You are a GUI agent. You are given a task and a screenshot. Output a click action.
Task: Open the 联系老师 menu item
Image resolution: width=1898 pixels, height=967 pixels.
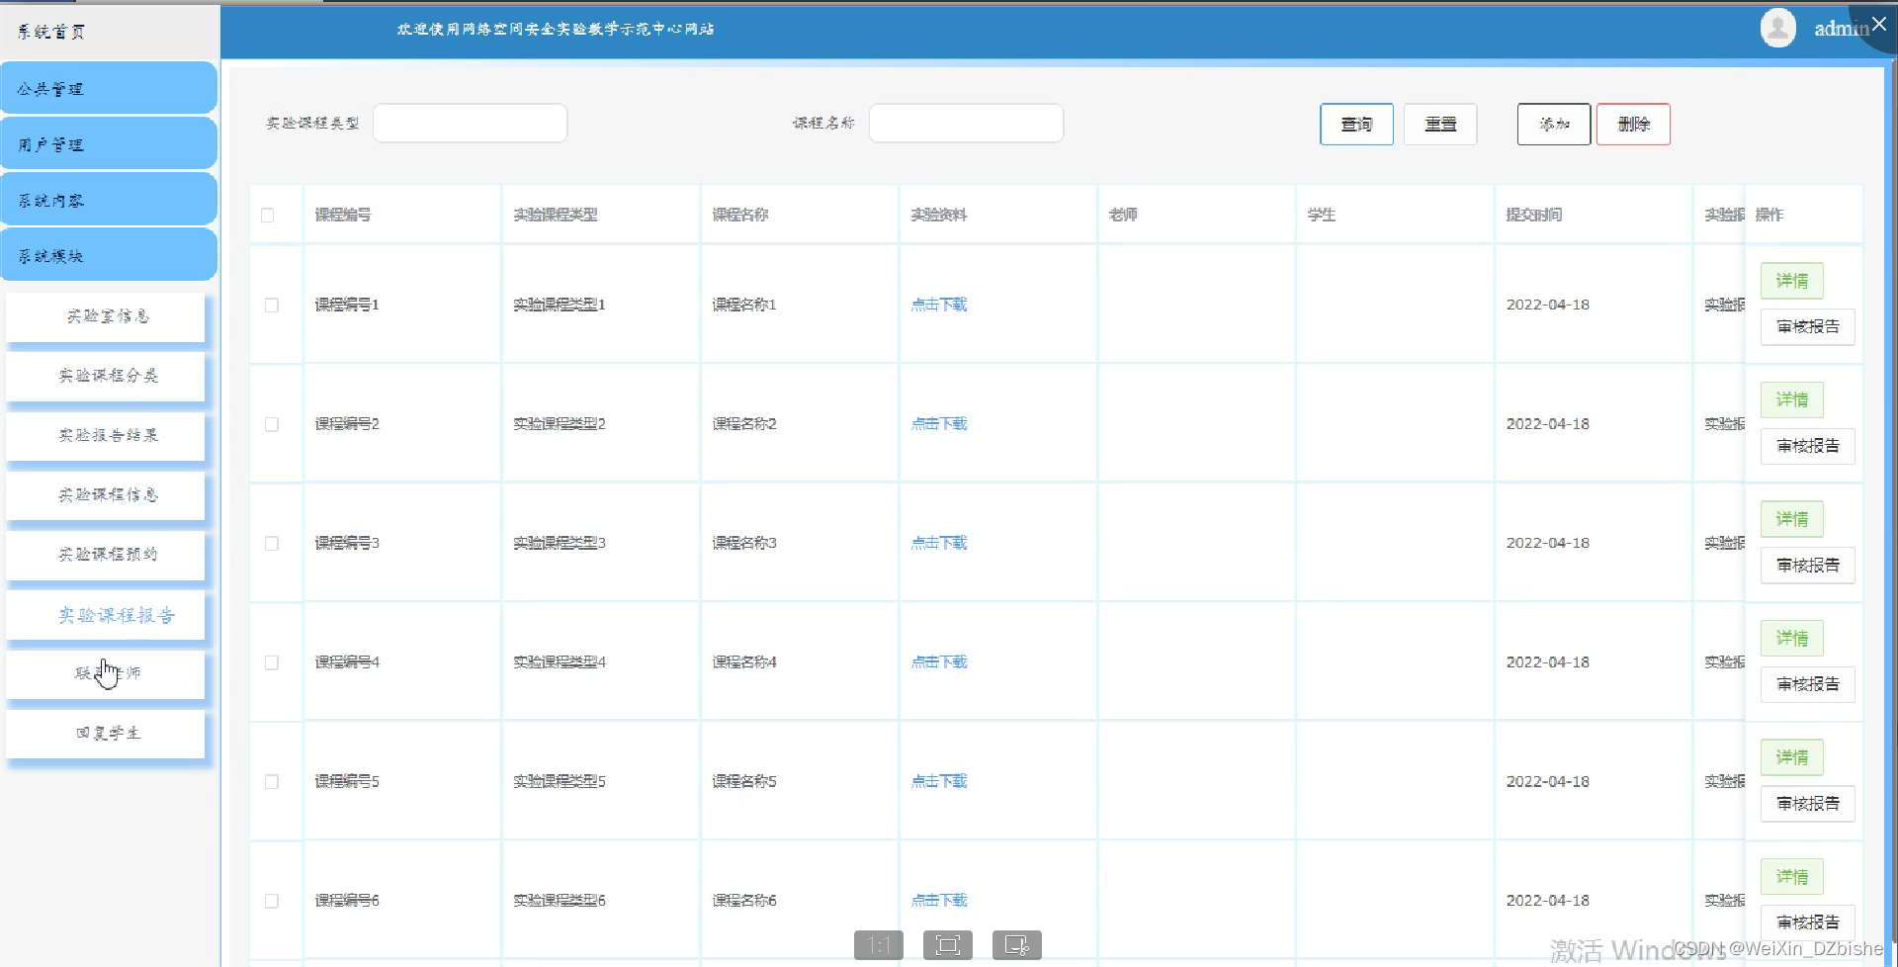click(x=107, y=673)
